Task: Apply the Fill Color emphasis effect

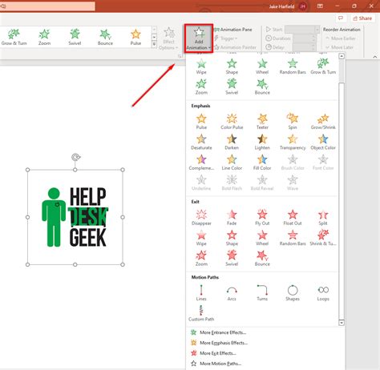Action: click(x=262, y=163)
